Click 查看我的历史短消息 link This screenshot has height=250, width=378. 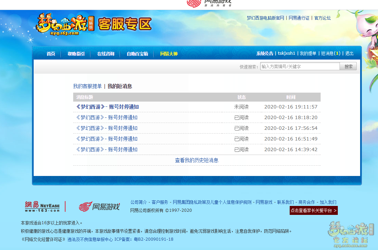[x=197, y=160]
